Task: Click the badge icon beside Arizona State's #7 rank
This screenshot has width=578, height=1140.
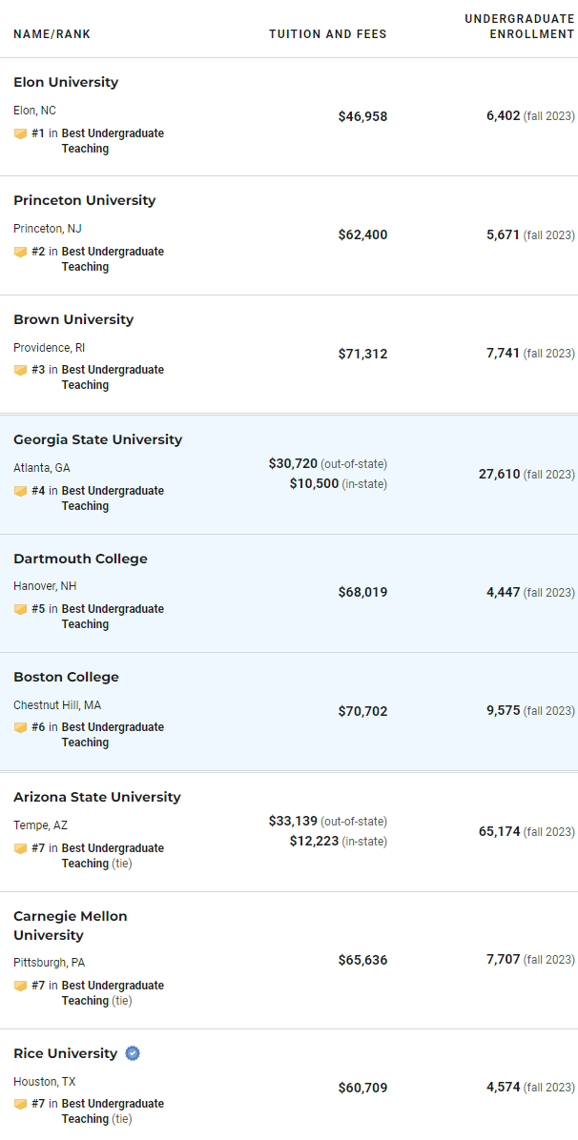Action: point(20,848)
